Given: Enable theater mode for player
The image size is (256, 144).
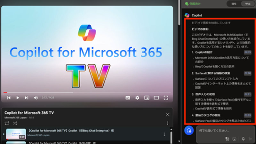Looking at the screenshot, I should point(156,98).
